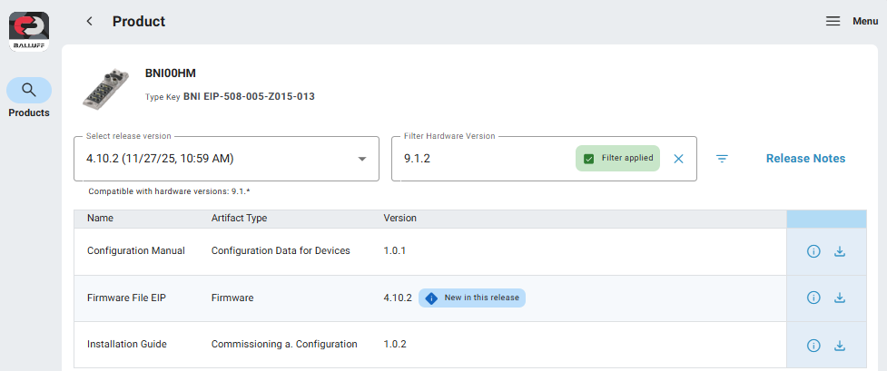Screen dimensions: 887x371
Task: Click the New in this release badge
Action: click(x=472, y=298)
